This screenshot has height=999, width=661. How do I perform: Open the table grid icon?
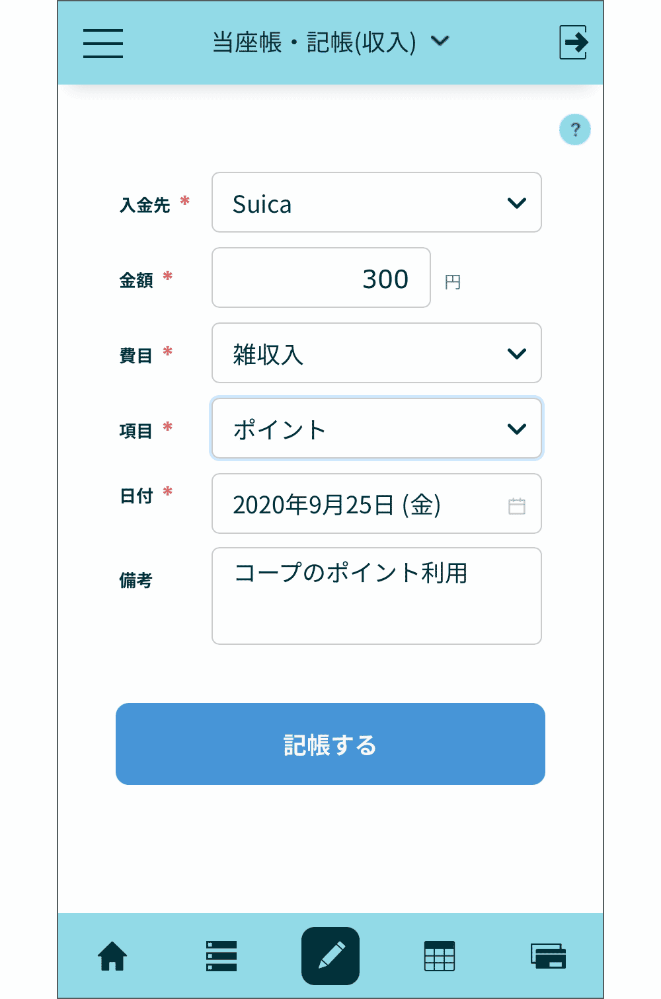tap(440, 956)
